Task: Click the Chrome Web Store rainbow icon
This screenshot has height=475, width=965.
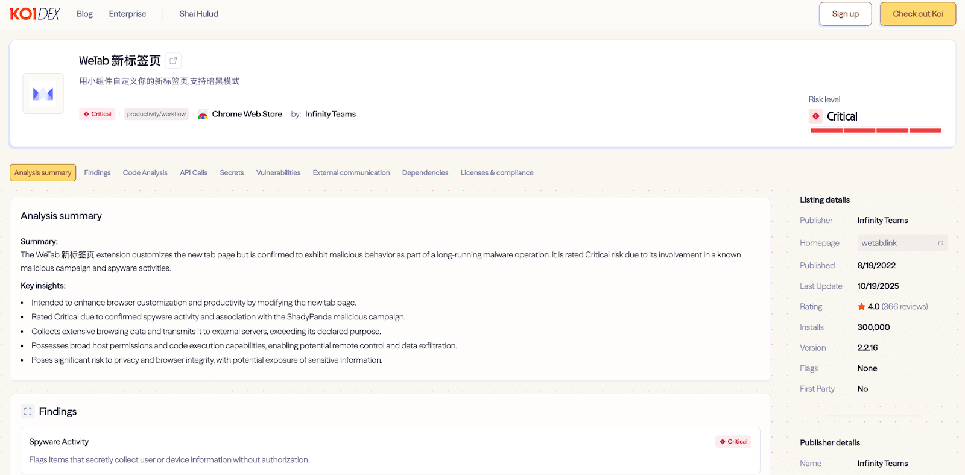Action: click(x=203, y=115)
